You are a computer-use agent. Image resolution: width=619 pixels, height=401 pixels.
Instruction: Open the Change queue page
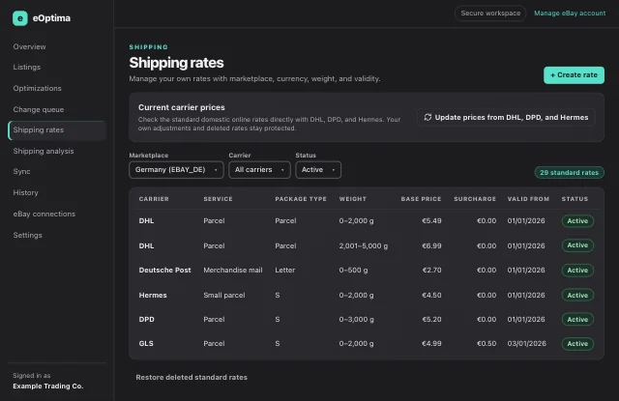pyautogui.click(x=39, y=109)
